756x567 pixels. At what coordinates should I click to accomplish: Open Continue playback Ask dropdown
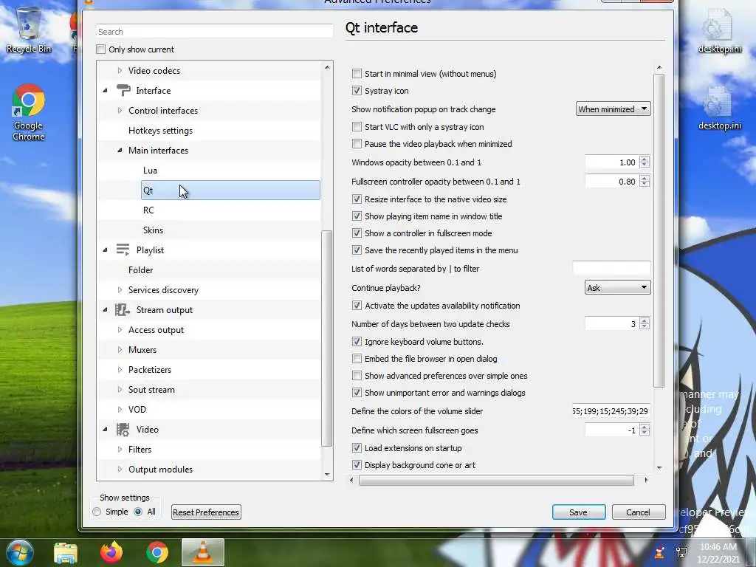[x=617, y=288]
